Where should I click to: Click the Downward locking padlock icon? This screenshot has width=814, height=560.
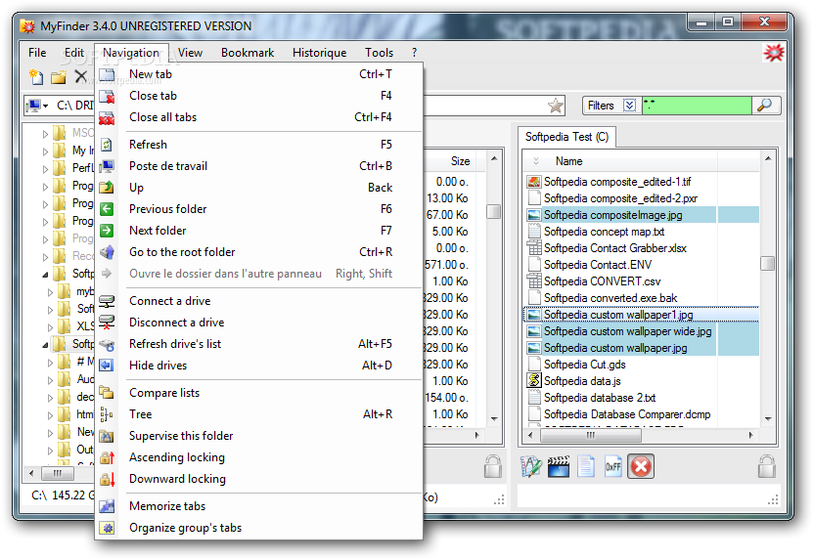tap(107, 479)
